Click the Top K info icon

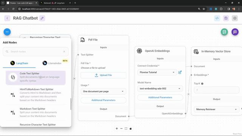(202, 83)
